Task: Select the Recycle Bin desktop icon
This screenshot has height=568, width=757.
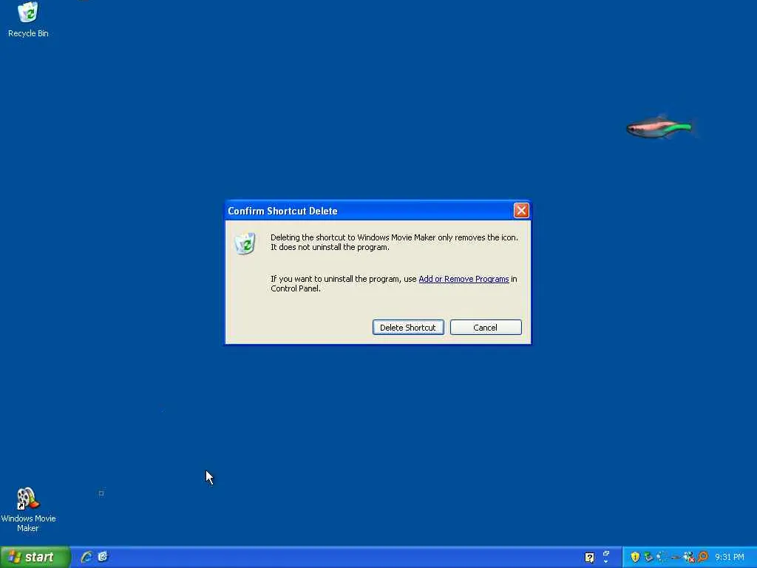Action: coord(28,20)
